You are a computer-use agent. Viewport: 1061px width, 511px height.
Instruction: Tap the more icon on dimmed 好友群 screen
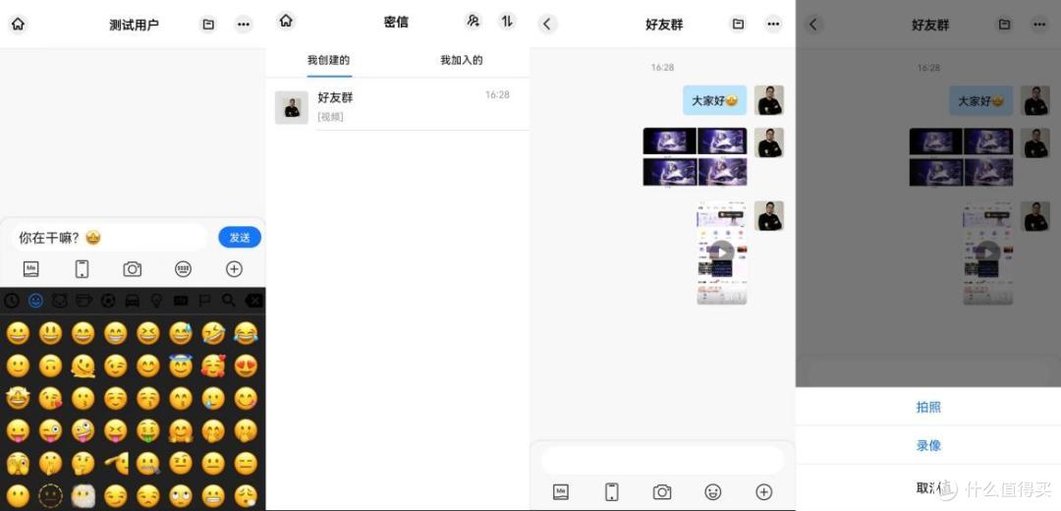coord(1040,25)
